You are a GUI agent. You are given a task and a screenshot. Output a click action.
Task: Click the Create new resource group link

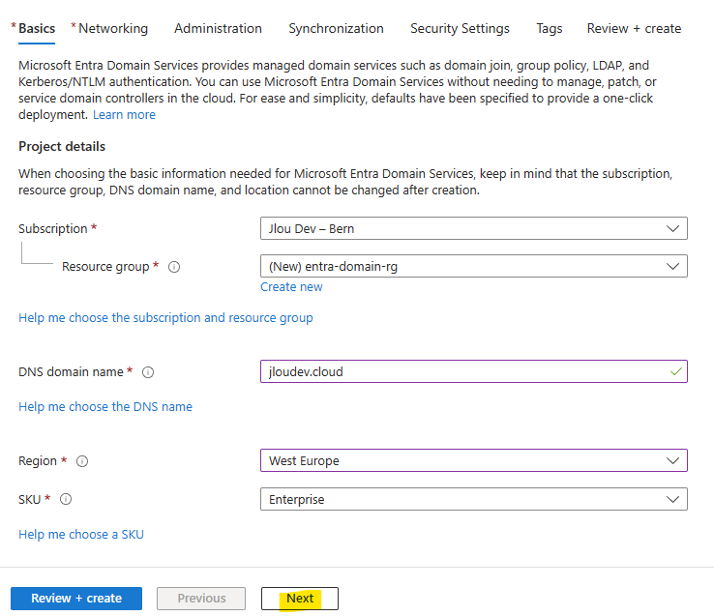[x=291, y=287]
